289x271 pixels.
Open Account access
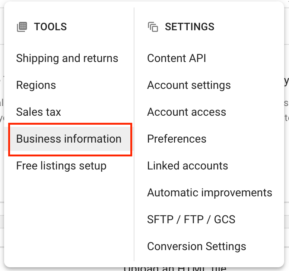click(187, 112)
